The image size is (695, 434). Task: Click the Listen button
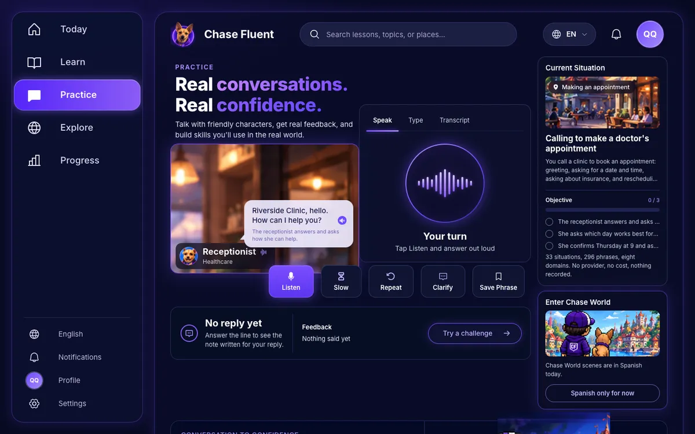coord(291,281)
